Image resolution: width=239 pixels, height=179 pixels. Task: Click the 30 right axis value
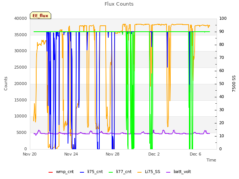(x=221, y=110)
